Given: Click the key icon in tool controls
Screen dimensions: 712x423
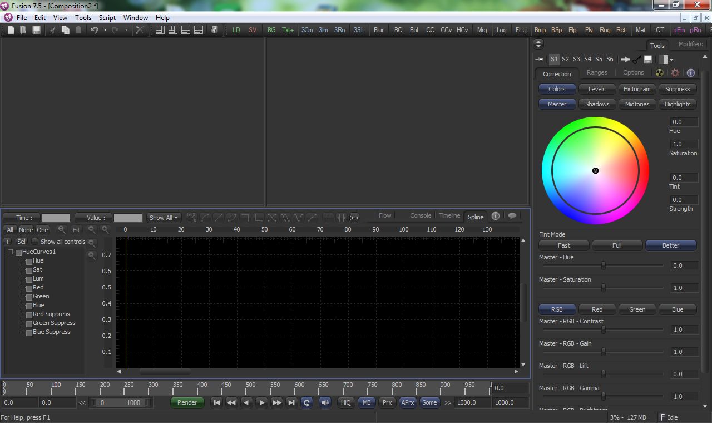Looking at the screenshot, I should (x=637, y=59).
